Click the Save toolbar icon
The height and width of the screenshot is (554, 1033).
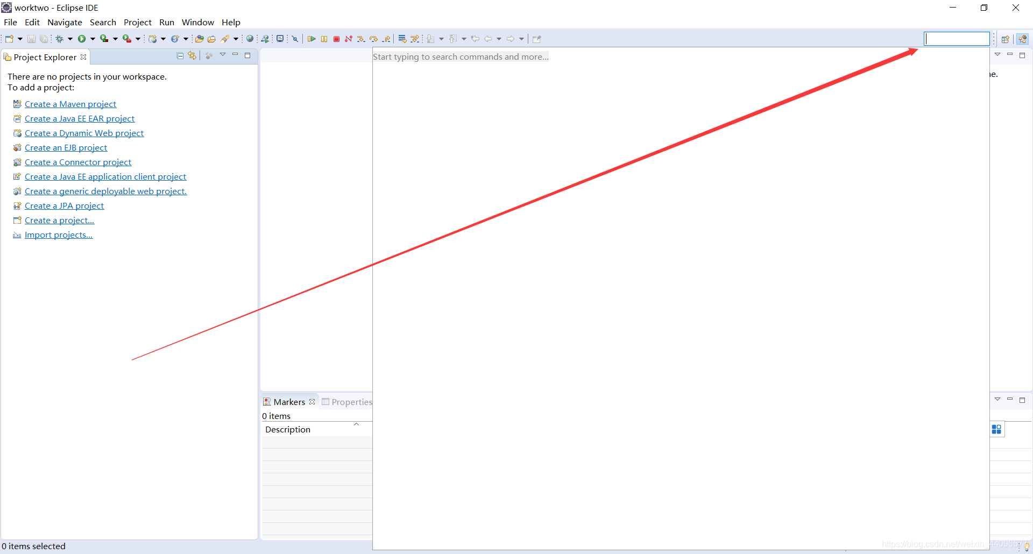[x=31, y=39]
